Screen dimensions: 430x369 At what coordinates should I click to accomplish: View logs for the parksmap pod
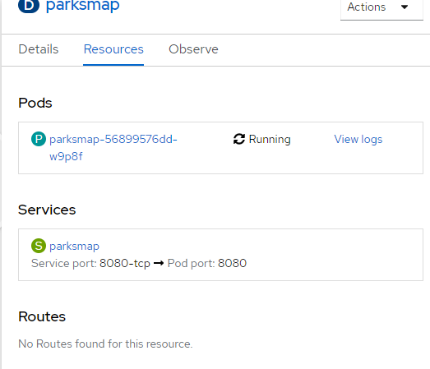[358, 139]
